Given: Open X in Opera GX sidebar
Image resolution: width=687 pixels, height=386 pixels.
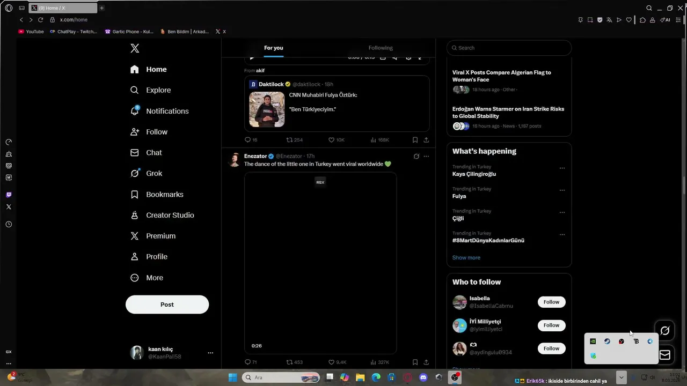Looking at the screenshot, I should [9, 207].
